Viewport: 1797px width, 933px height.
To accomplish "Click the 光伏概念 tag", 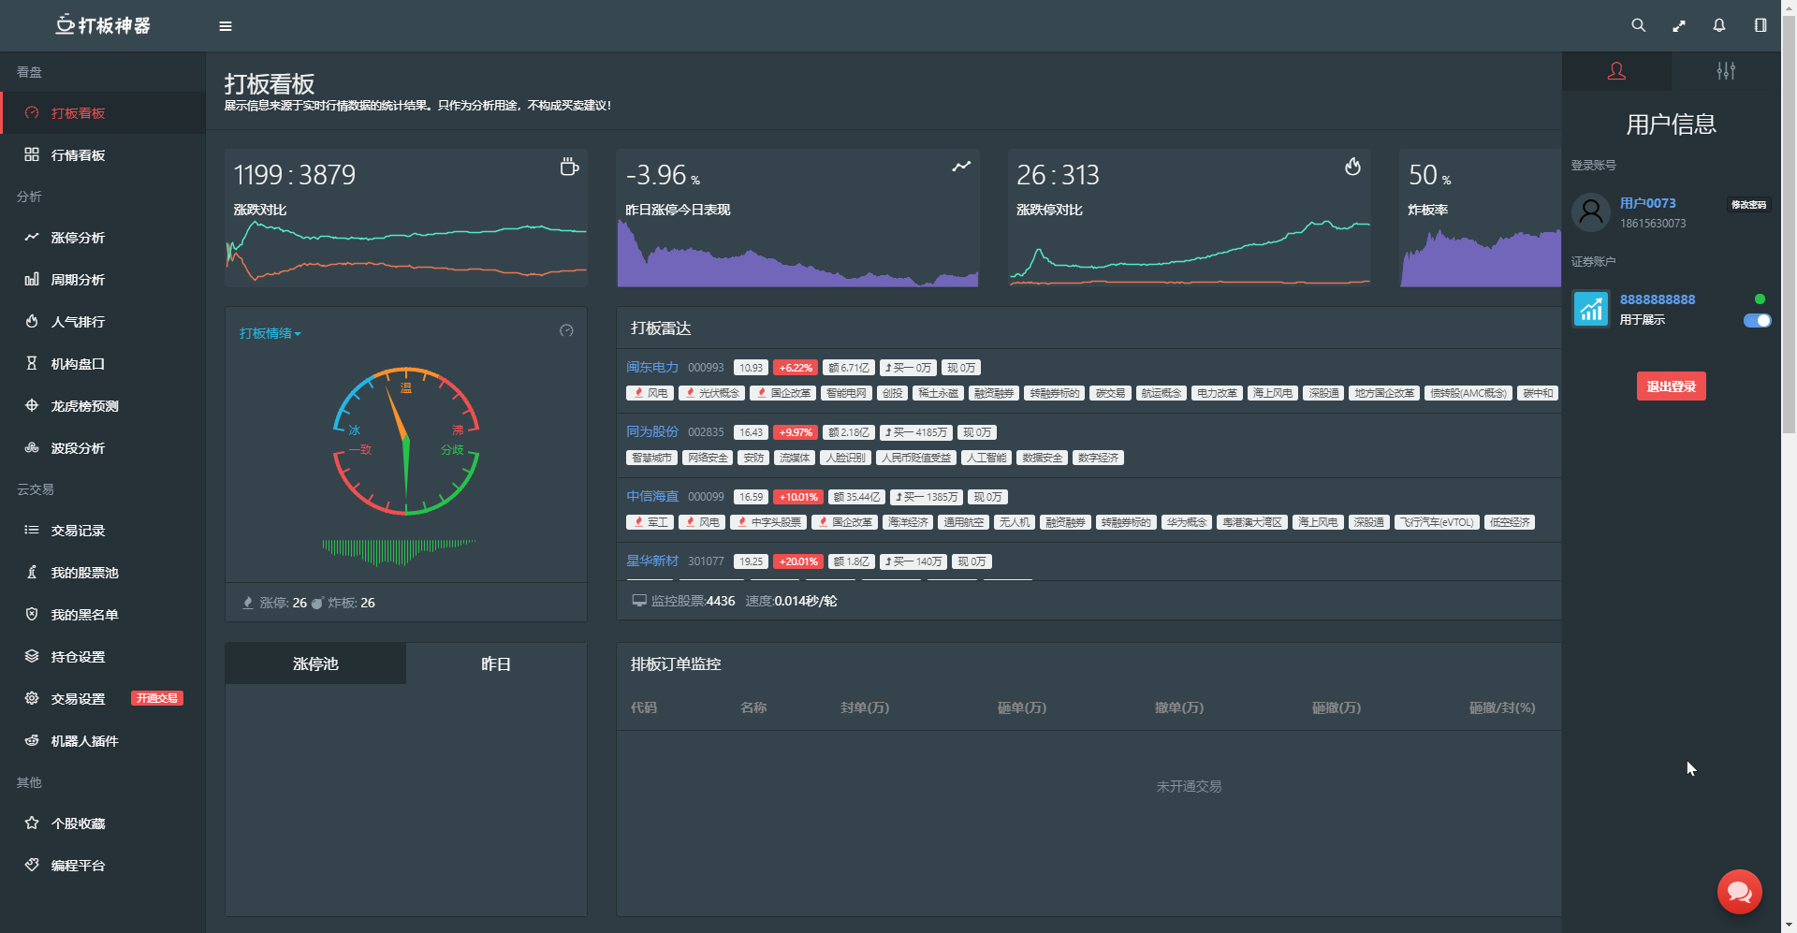I will 712,393.
